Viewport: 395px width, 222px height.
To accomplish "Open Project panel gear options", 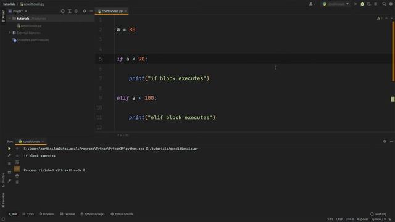I will click(85, 11).
